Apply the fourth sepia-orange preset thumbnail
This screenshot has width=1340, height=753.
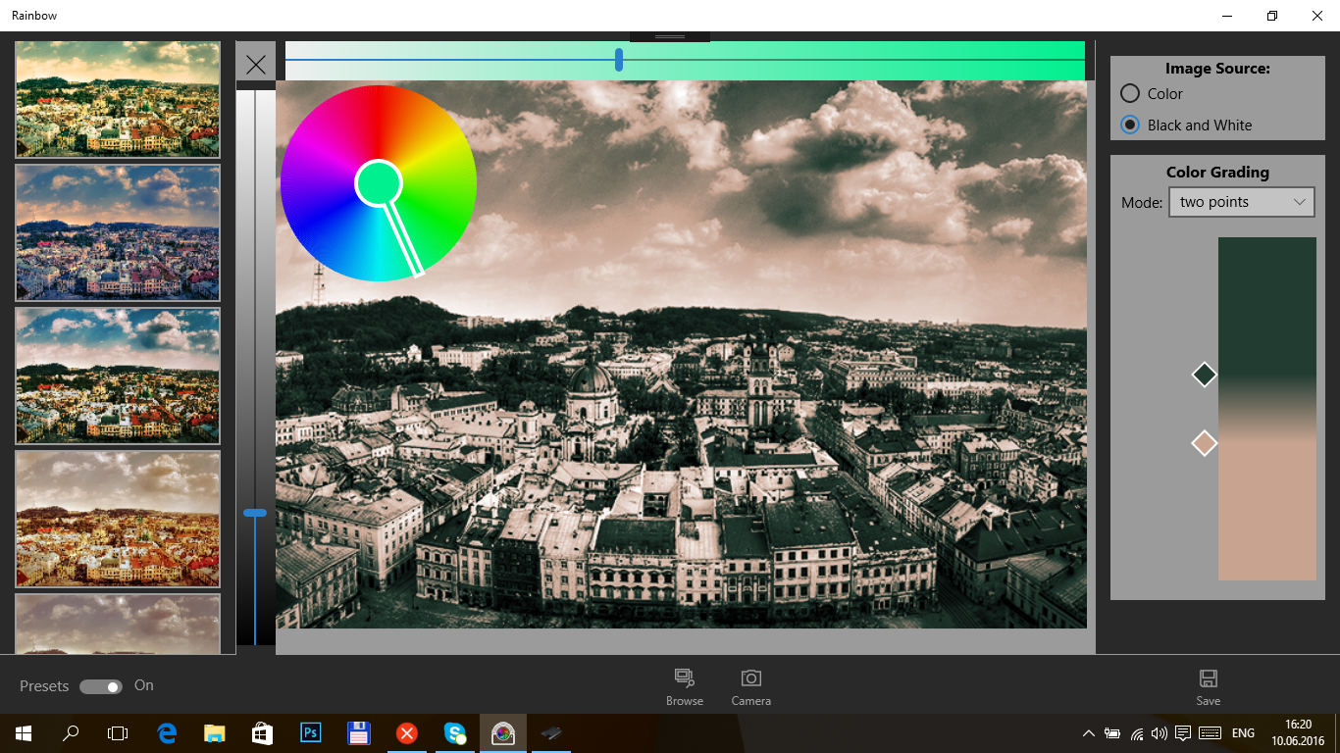118,519
